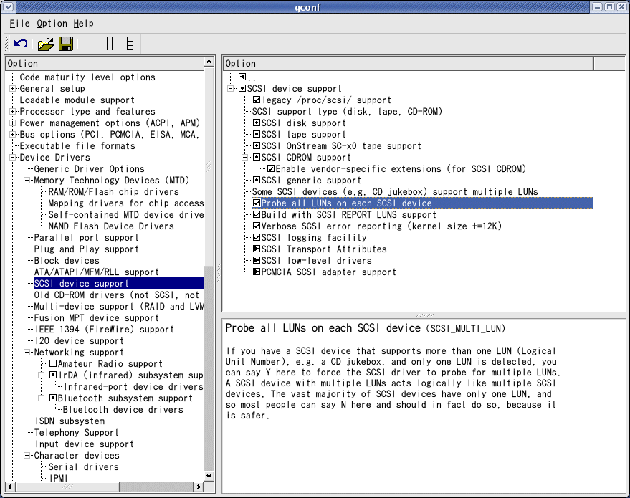Collapse Bluetooth subsystem support node
Viewport: 630px width, 498px height.
[42, 398]
